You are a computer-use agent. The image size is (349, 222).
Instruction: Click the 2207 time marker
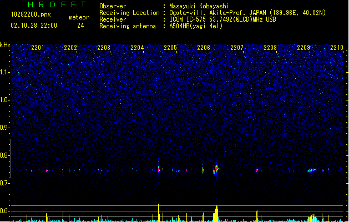point(237,47)
